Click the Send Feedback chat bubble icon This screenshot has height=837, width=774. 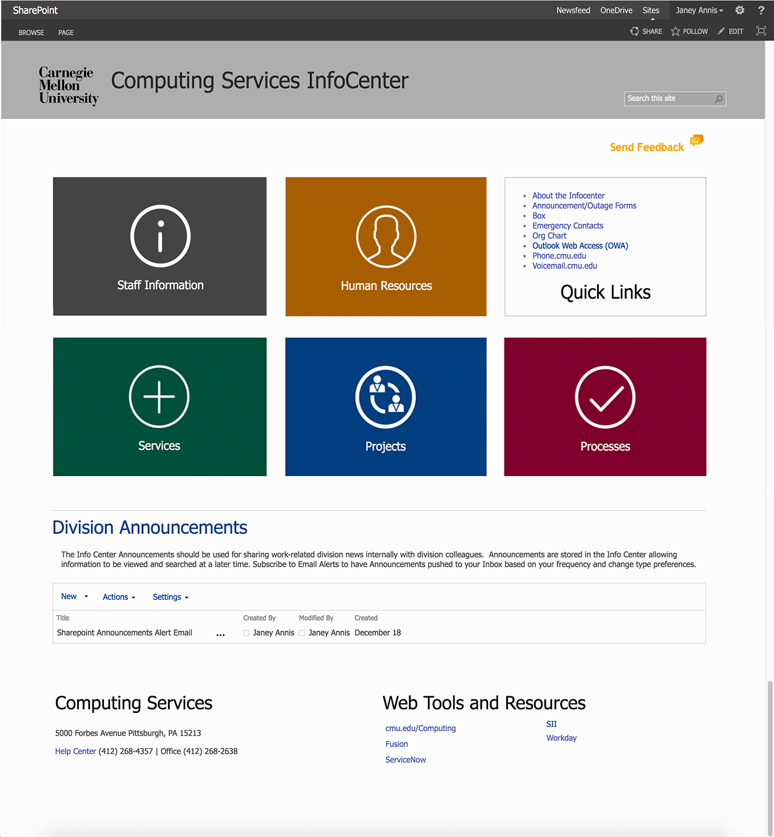(x=697, y=141)
